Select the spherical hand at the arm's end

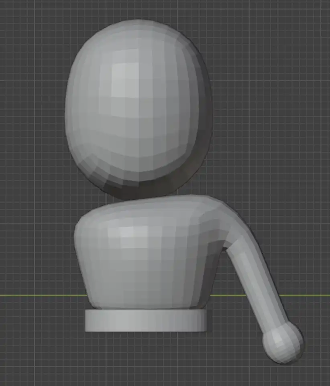(282, 343)
